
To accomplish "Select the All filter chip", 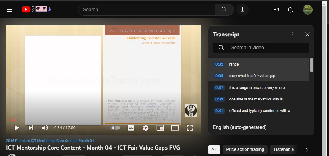I will point(214,150).
